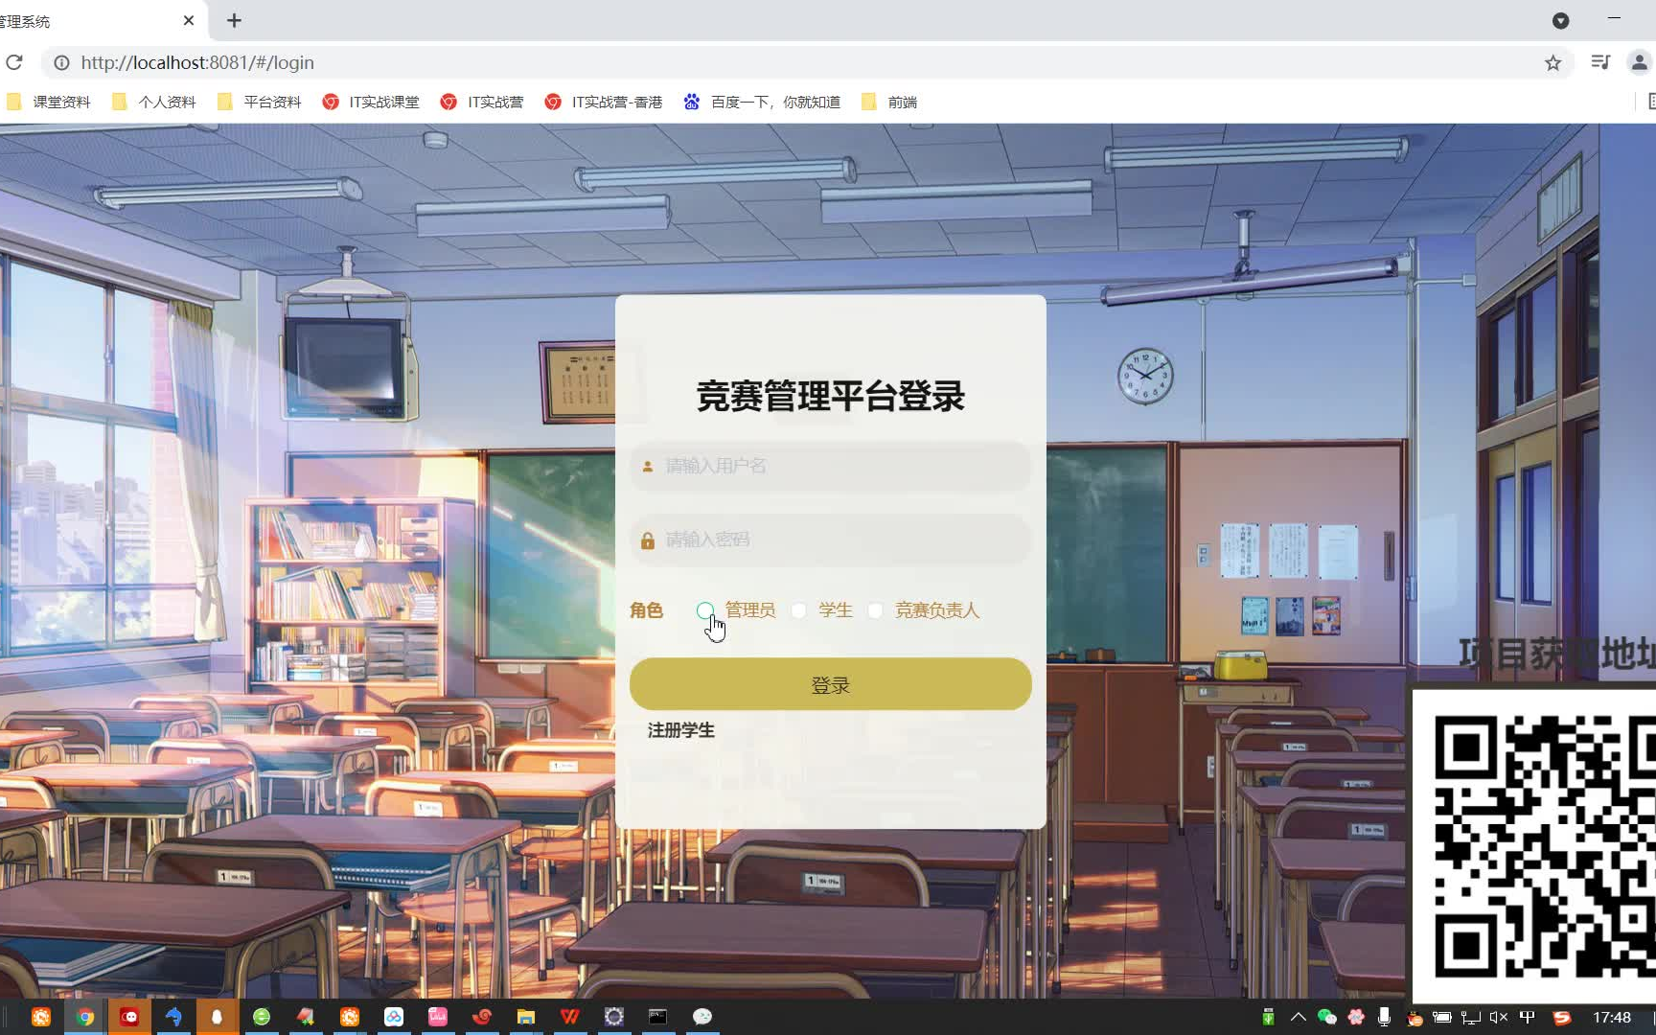The image size is (1656, 1035).
Task: Open WPS Office from the taskbar
Action: point(569,1017)
